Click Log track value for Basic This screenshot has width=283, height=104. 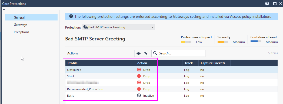coord(187,96)
